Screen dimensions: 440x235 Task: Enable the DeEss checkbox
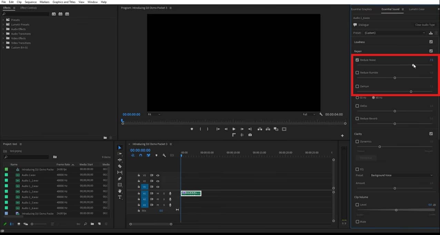(x=357, y=106)
